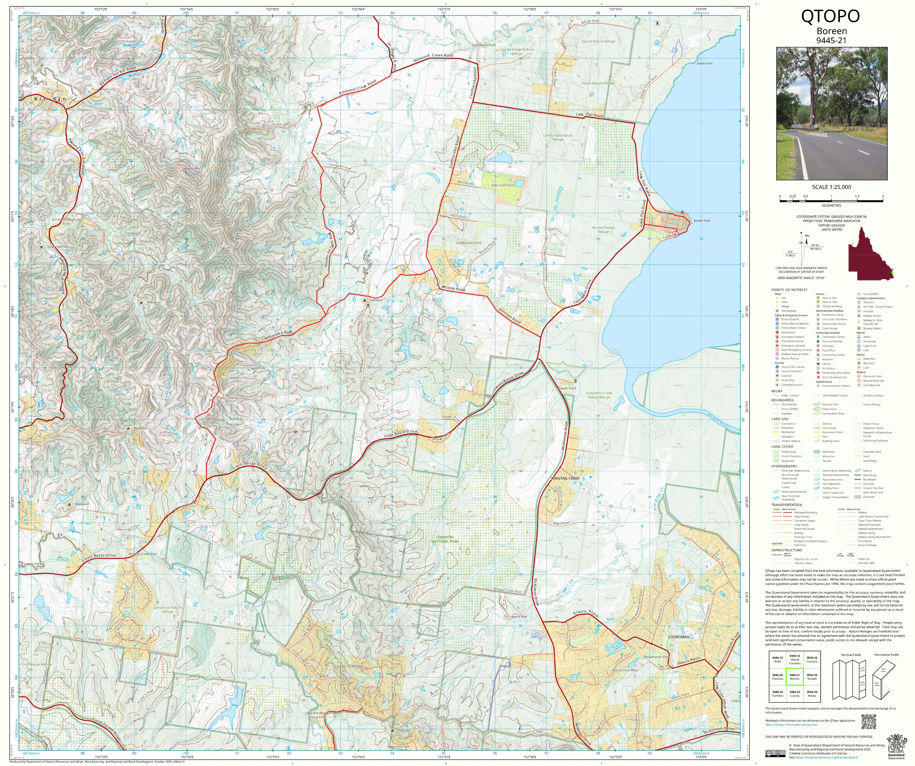Select the 9445-24 Pomona index cell
Viewport: 915px width, 766px height.
click(x=777, y=677)
